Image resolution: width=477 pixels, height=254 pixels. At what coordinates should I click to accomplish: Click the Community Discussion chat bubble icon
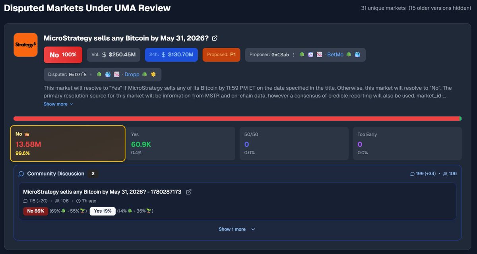click(x=21, y=174)
